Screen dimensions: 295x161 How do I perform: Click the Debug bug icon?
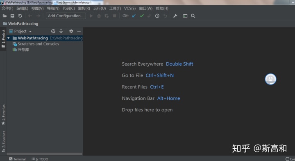[x=99, y=16]
